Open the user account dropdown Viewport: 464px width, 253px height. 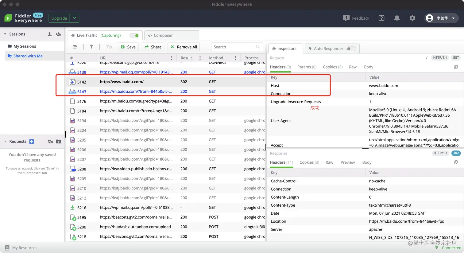click(454, 18)
